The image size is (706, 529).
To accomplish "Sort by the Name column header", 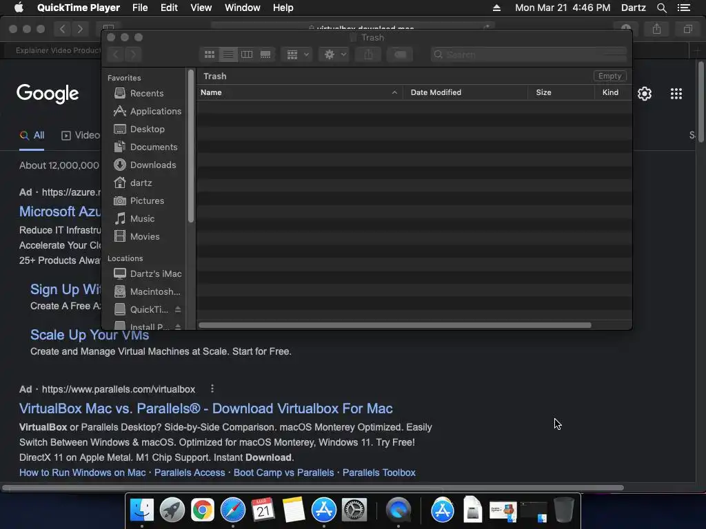I will [299, 92].
